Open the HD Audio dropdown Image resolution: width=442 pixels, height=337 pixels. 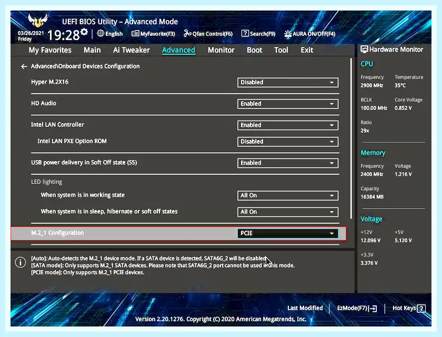[288, 104]
